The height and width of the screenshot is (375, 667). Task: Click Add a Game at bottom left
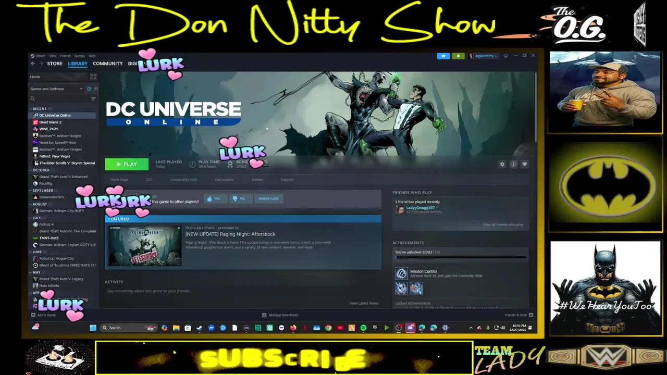tap(43, 315)
